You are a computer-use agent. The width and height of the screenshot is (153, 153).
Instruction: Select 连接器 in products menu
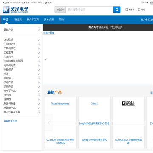pos(7,99)
